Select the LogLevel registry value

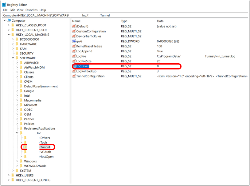coord(83,66)
